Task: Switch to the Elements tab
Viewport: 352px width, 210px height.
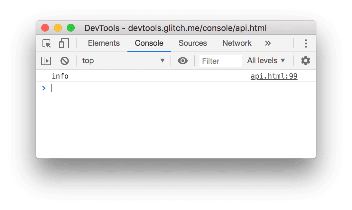Action: (x=104, y=43)
